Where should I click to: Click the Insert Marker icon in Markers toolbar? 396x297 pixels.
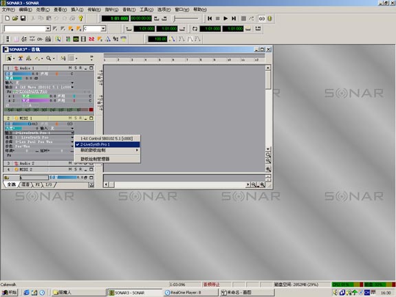click(x=71, y=29)
